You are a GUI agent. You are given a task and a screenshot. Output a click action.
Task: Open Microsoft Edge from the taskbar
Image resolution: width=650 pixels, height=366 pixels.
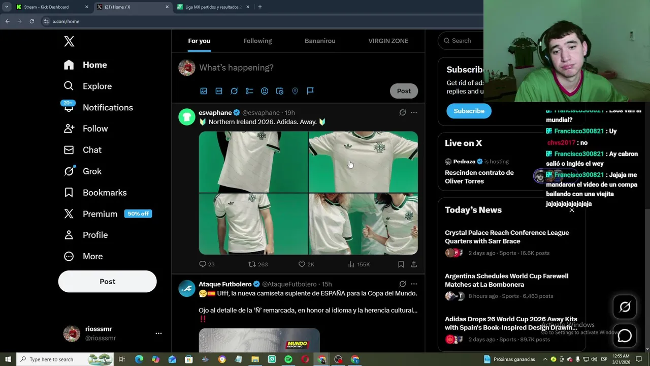coord(139,359)
